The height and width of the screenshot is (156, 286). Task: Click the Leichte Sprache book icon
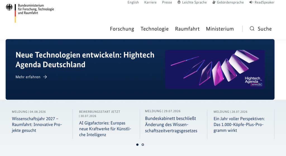tap(179, 2)
